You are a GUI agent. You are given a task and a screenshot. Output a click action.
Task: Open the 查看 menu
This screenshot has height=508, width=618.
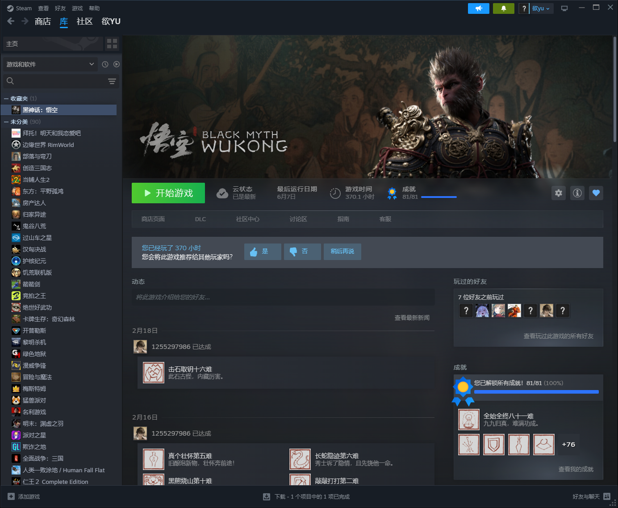(43, 8)
